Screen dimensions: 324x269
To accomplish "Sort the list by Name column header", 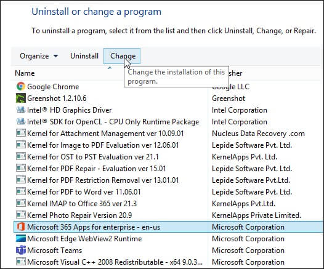I will pos(25,73).
